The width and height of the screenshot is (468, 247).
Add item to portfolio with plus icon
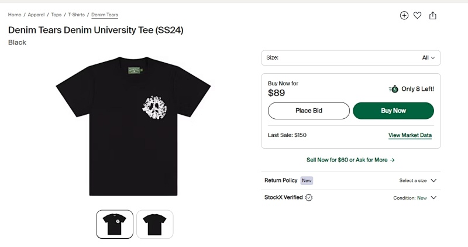click(x=404, y=16)
